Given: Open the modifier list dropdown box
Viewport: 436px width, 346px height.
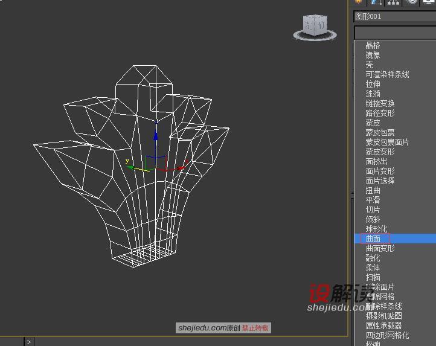Looking at the screenshot, I should (x=395, y=33).
